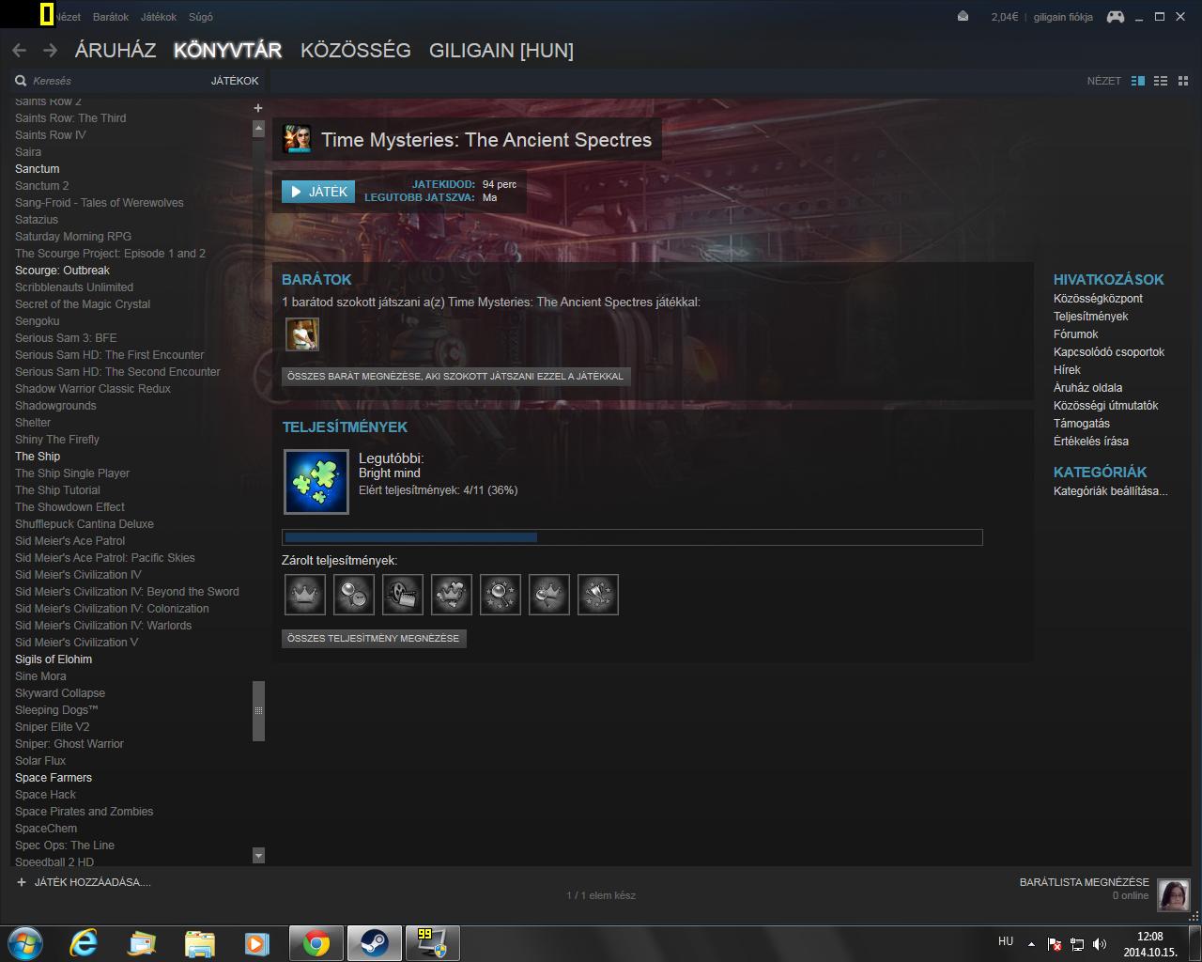Switch to detail view mode icon
Screen dimensions: 1202x962
click(1138, 81)
